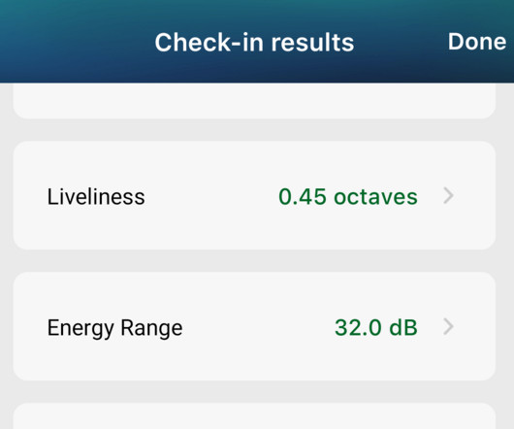The width and height of the screenshot is (514, 429).
Task: Open the Liveliness result row
Action: coord(254,195)
